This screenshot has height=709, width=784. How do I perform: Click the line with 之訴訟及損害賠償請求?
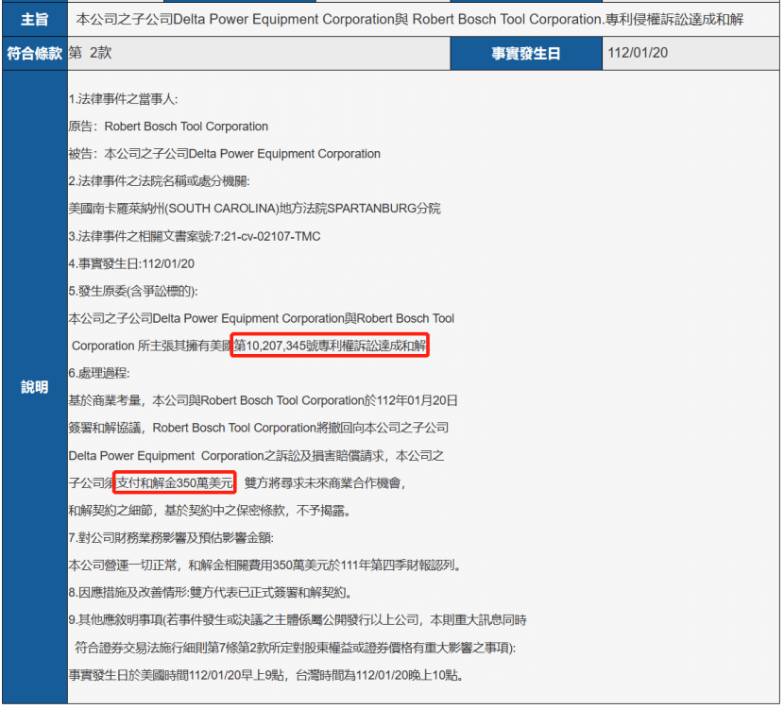click(256, 455)
